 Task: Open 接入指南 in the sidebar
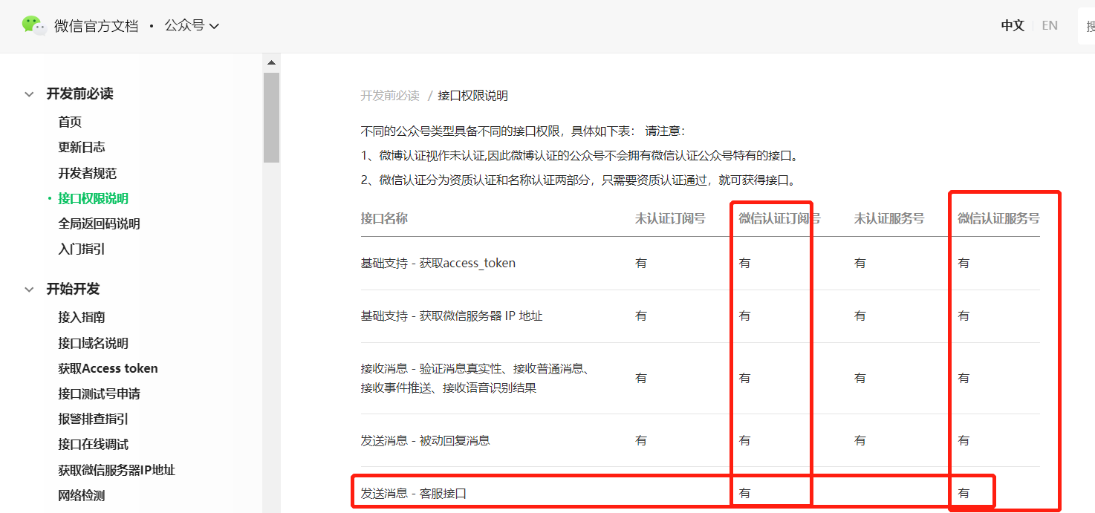[x=82, y=317]
